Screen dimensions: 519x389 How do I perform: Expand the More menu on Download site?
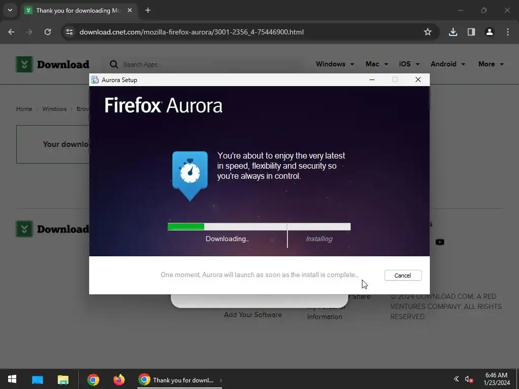(491, 64)
